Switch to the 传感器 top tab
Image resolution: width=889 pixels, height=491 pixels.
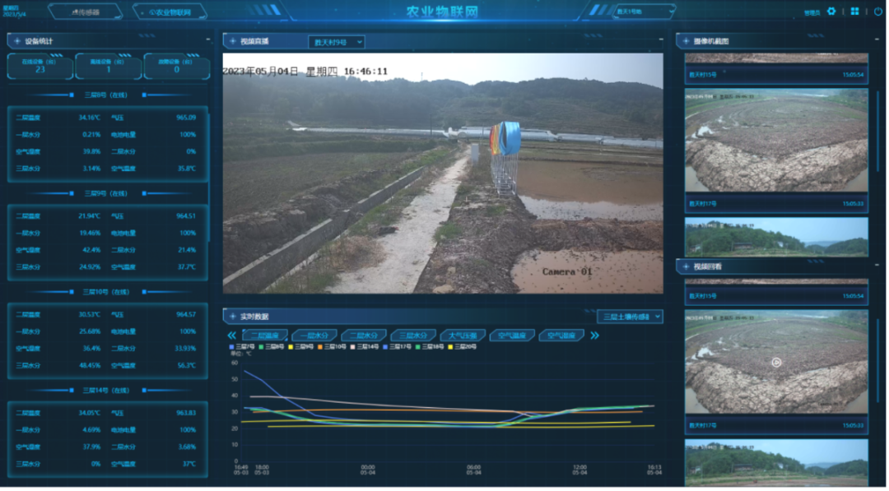[x=85, y=12]
